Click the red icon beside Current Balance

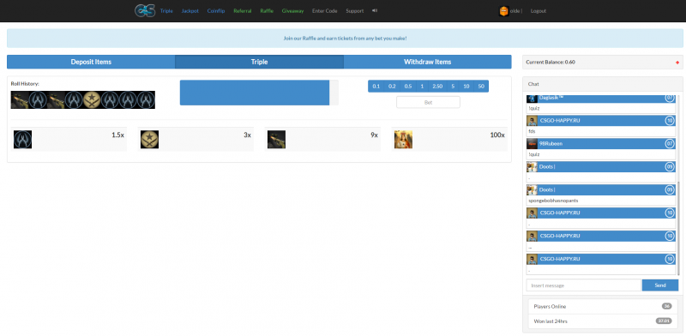point(677,63)
